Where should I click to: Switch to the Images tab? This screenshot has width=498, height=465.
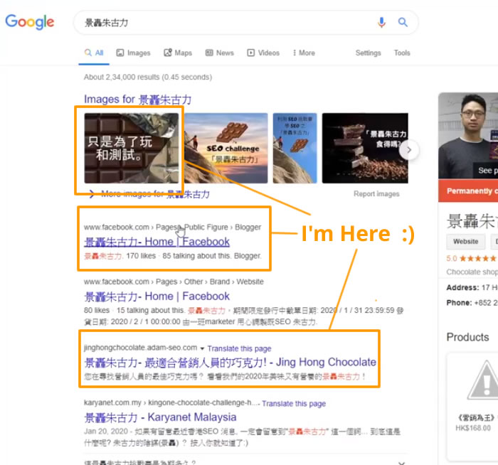pos(133,53)
